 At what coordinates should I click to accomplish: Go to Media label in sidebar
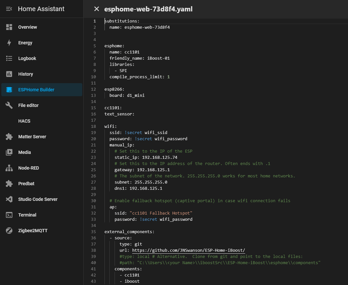(x=24, y=152)
